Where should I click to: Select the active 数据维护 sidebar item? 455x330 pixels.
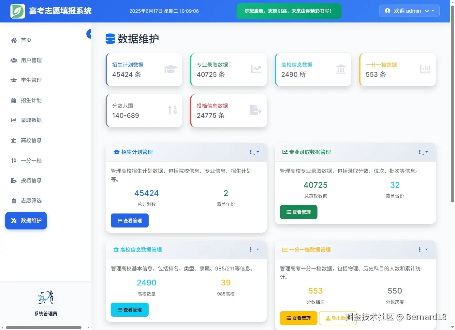pyautogui.click(x=26, y=221)
